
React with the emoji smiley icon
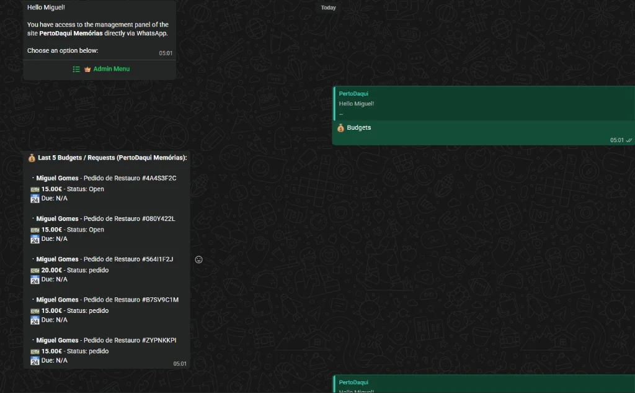198,260
